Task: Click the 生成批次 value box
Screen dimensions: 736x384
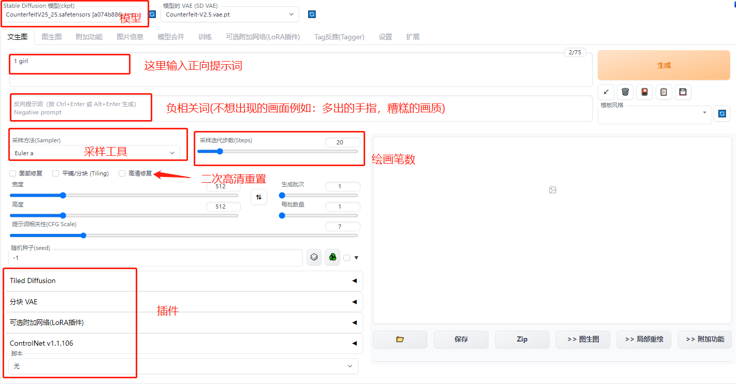Action: [342, 186]
